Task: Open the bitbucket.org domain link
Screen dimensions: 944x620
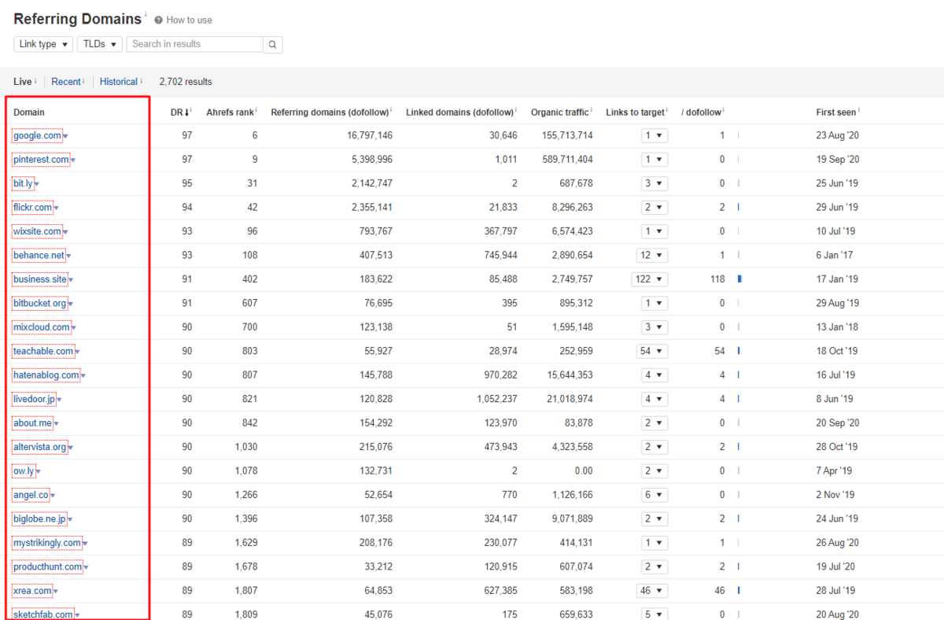Action: [x=40, y=303]
